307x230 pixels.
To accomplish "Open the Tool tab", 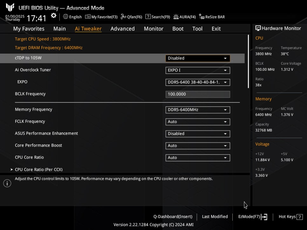I will 197,29.
